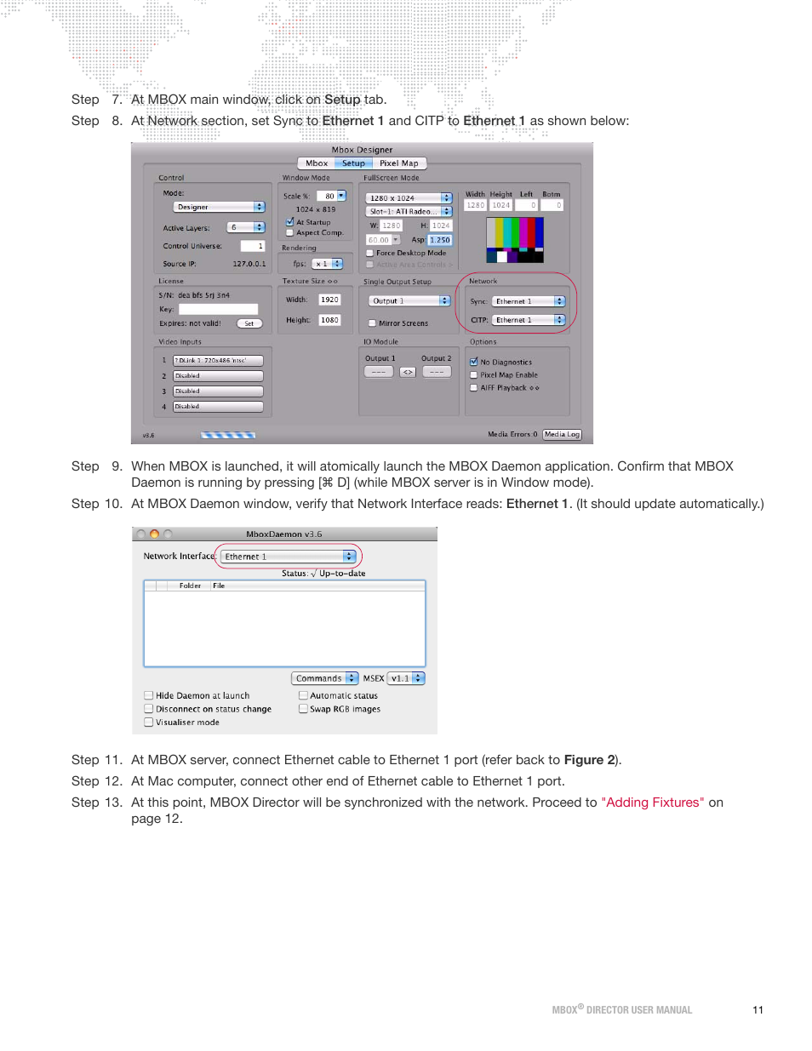812x1051 pixels.
Task: Enable the Mirror Screens checkbox
Action: pos(372,323)
